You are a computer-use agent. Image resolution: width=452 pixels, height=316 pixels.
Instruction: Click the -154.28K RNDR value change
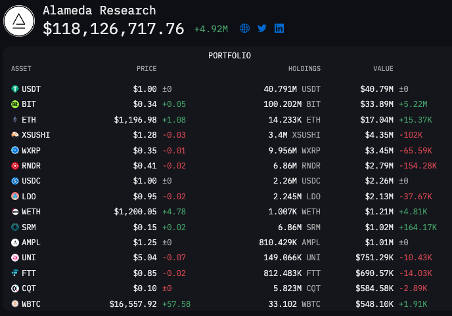point(418,166)
